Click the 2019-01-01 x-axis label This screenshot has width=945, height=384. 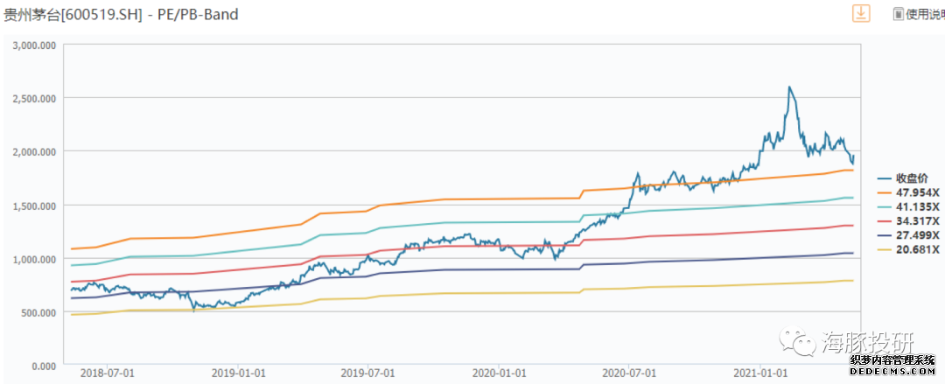point(238,374)
